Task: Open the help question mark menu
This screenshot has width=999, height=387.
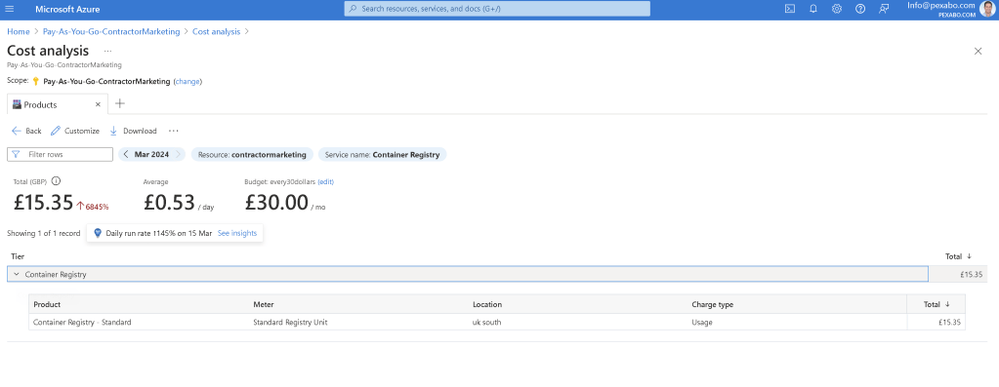Action: click(x=860, y=9)
